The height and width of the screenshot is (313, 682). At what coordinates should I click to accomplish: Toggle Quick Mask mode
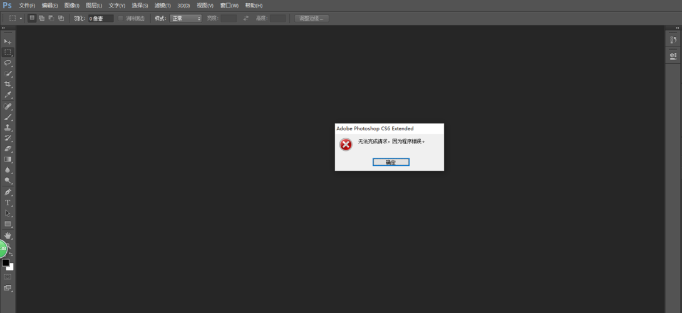point(8,277)
